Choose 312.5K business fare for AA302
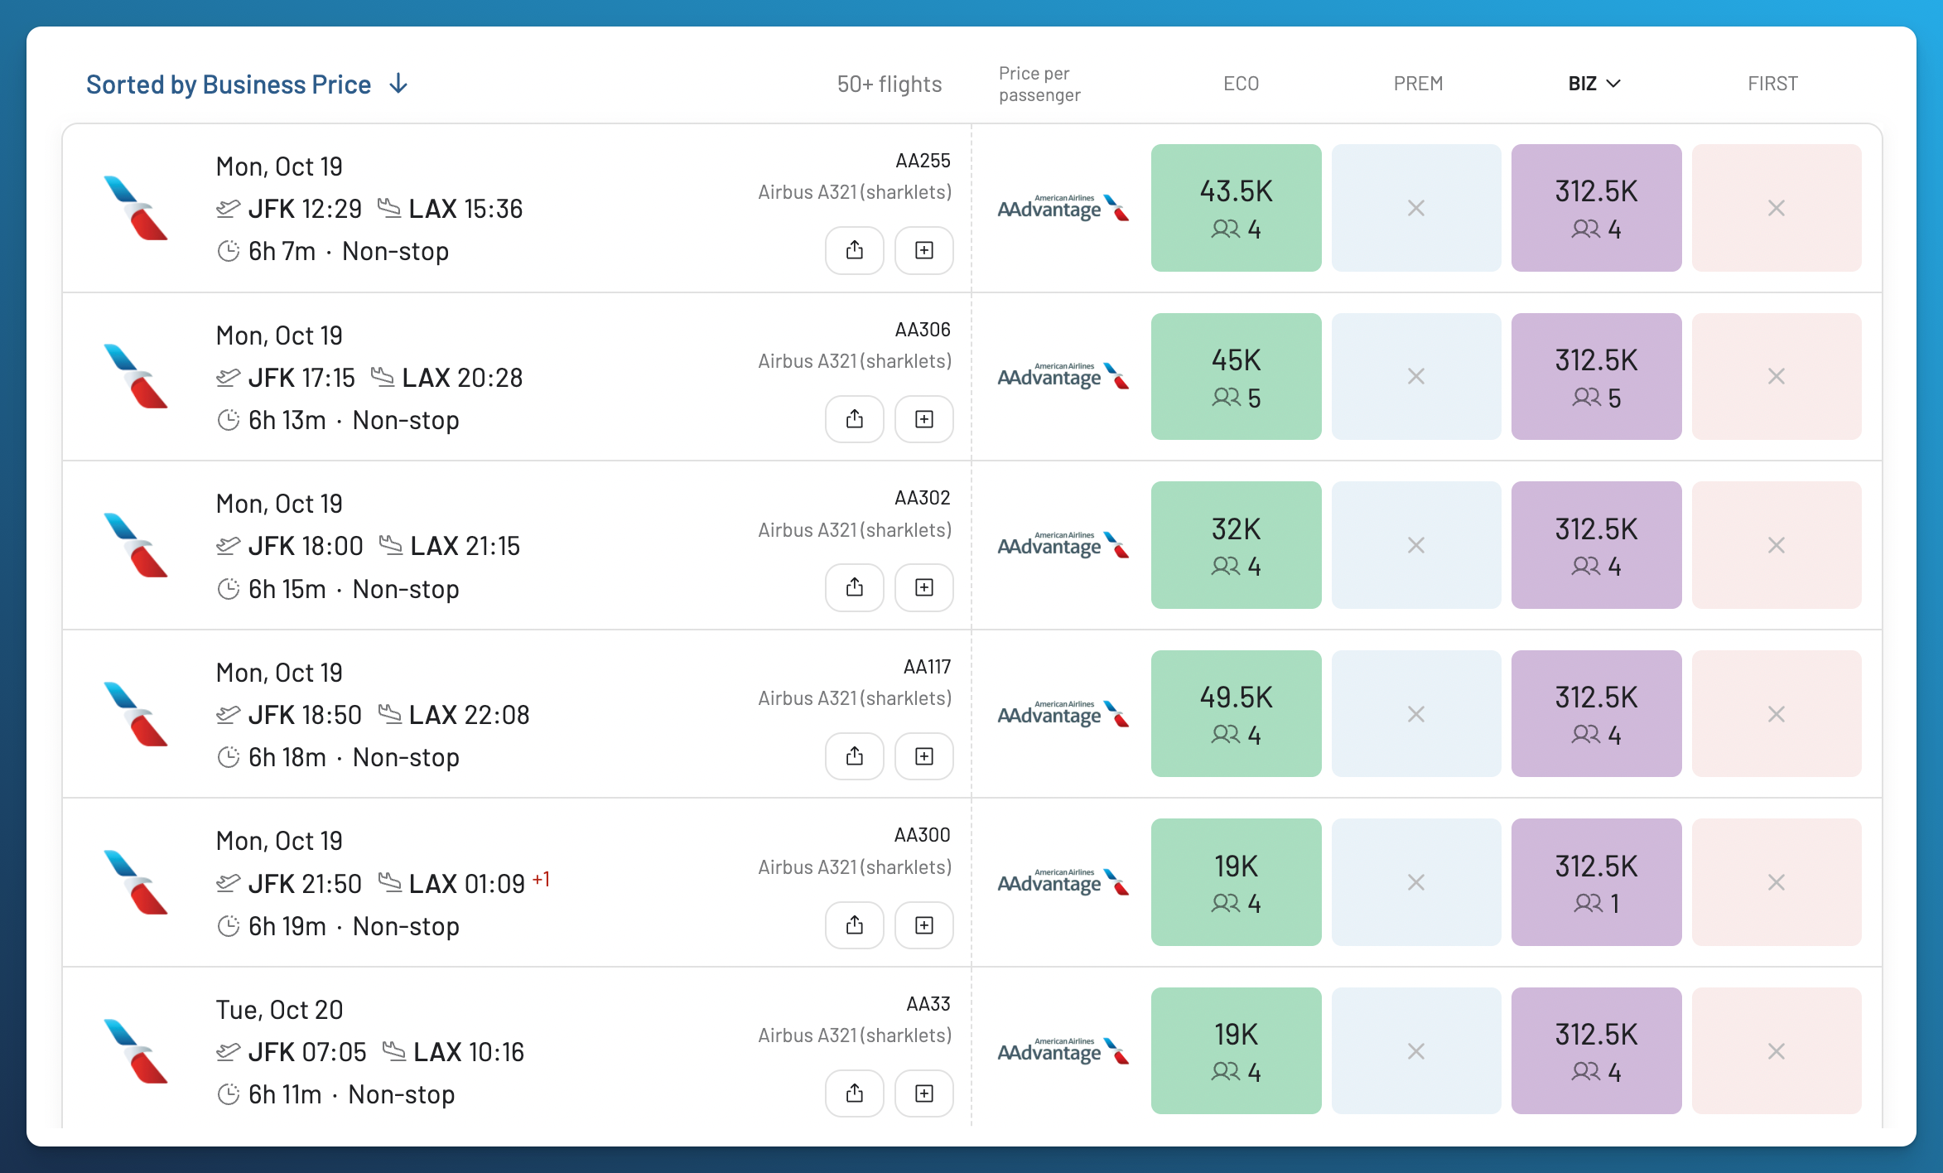Screen dimensions: 1943x1173 [x=1596, y=545]
